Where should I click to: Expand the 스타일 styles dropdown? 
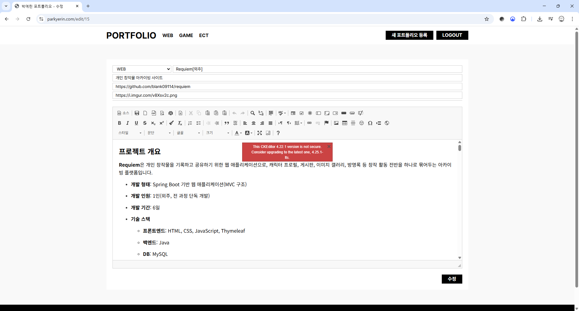pyautogui.click(x=130, y=133)
